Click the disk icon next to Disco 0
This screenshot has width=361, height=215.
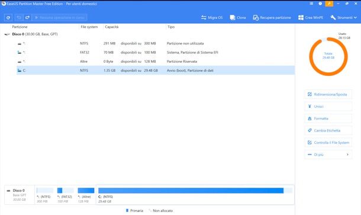coord(7,34)
